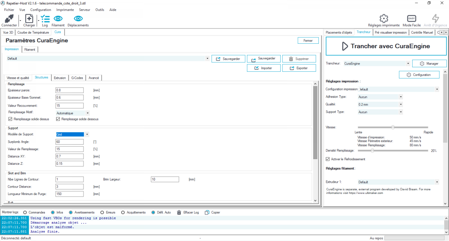Image resolution: width=449 pixels, height=241 pixels.
Task: Select Commandes log radio button
Action: click(25, 212)
